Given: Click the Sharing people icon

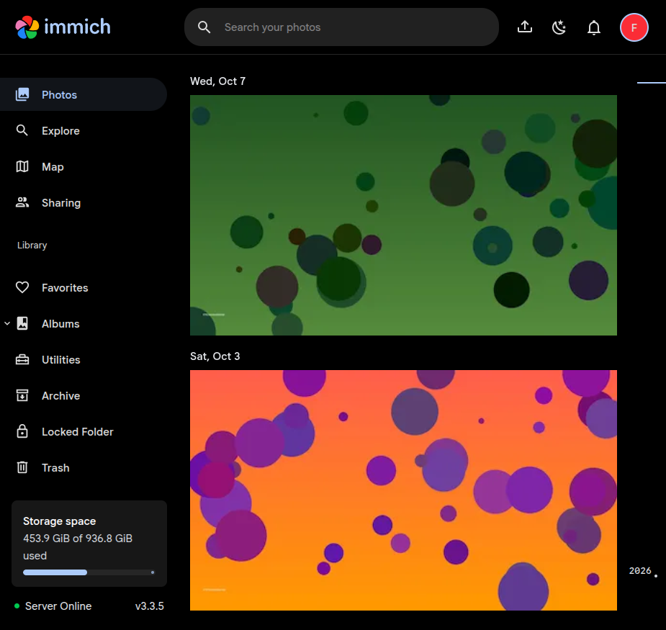Looking at the screenshot, I should 22,202.
